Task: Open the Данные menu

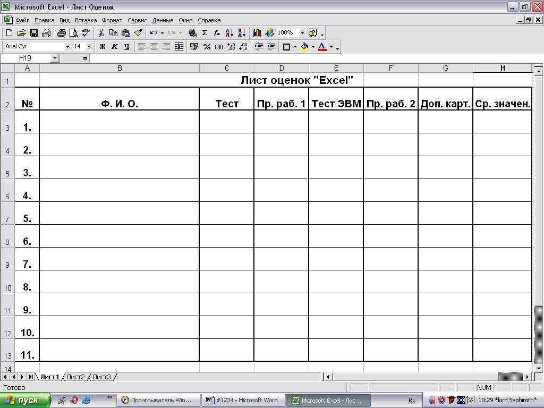Action: pos(163,20)
